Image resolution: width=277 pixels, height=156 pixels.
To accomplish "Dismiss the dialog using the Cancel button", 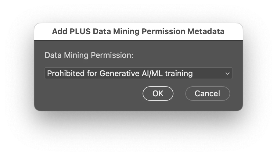I will tap(207, 94).
